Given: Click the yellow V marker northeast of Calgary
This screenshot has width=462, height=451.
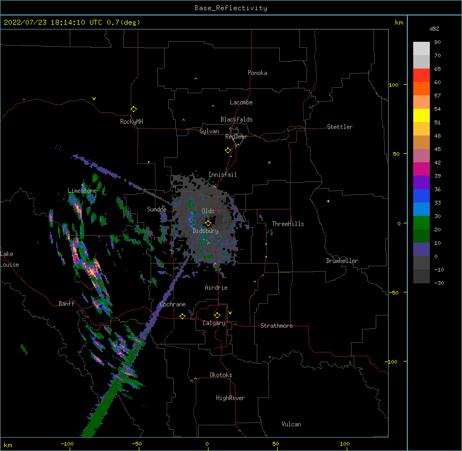Looking at the screenshot, I should (x=230, y=313).
